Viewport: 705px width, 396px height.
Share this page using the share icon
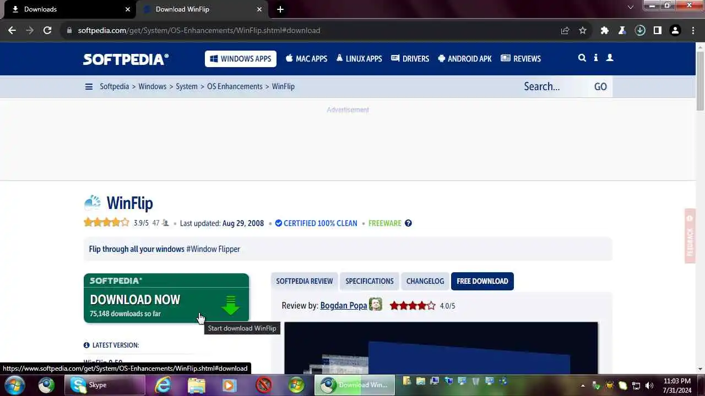[565, 30]
